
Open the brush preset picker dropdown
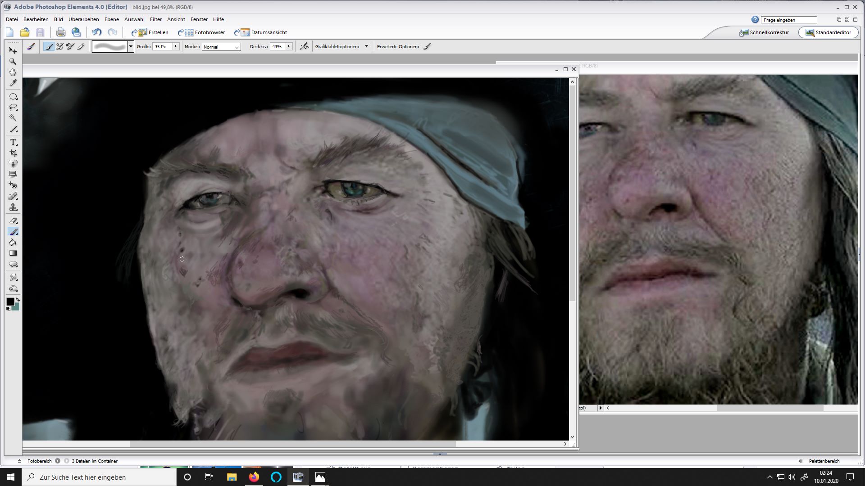[x=131, y=46]
